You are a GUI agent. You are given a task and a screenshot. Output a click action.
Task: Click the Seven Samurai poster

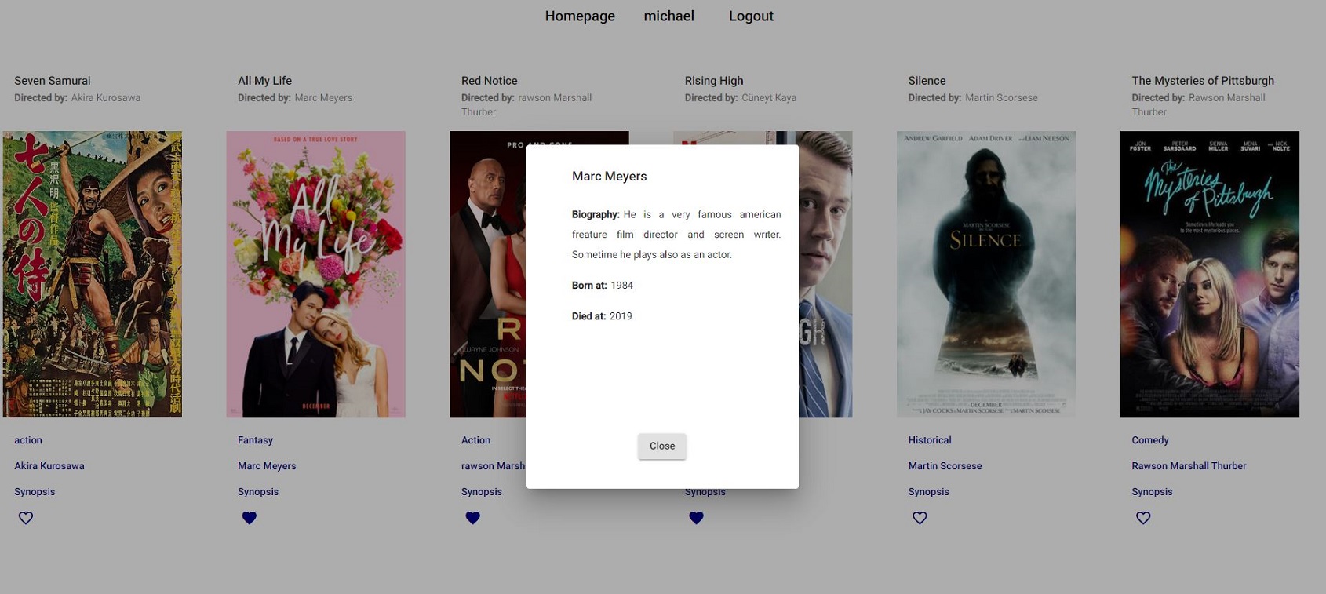[x=93, y=274]
